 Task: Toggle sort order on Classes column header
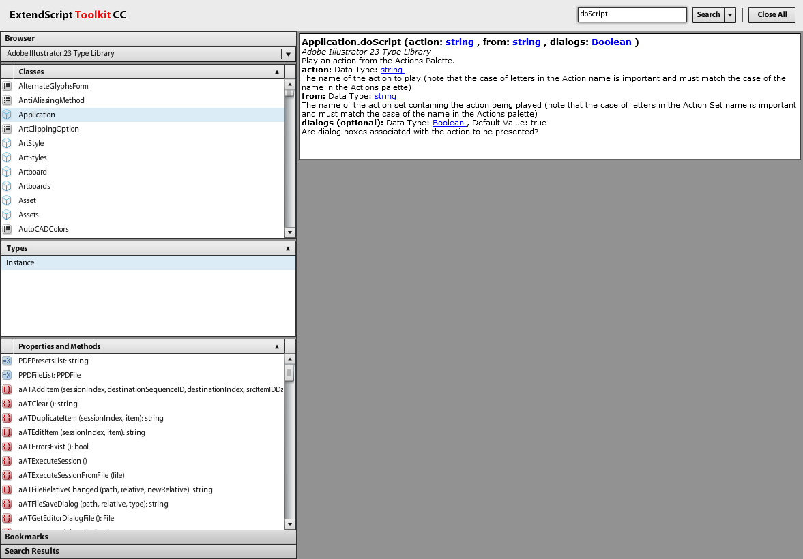pos(149,72)
